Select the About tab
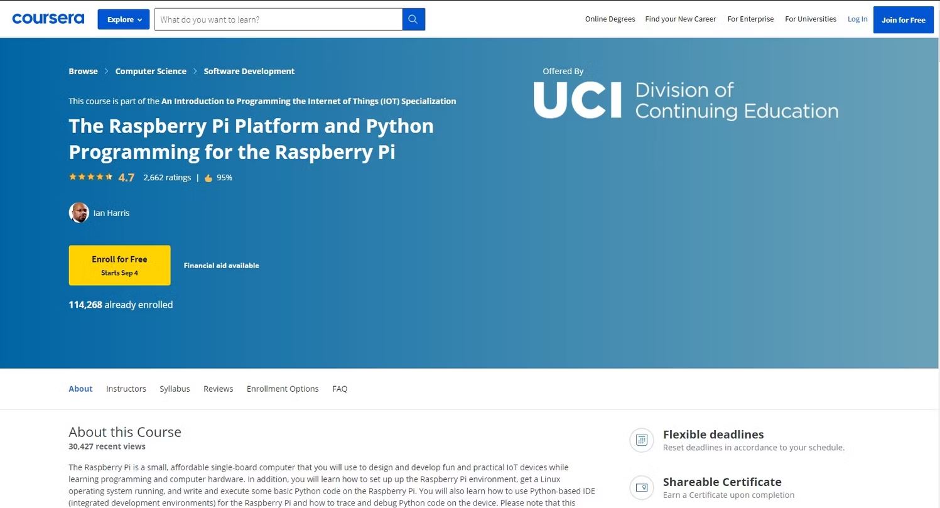This screenshot has width=940, height=508. (x=80, y=389)
